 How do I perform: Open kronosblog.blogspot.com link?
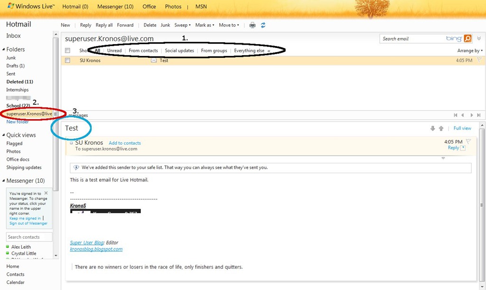coord(96,249)
